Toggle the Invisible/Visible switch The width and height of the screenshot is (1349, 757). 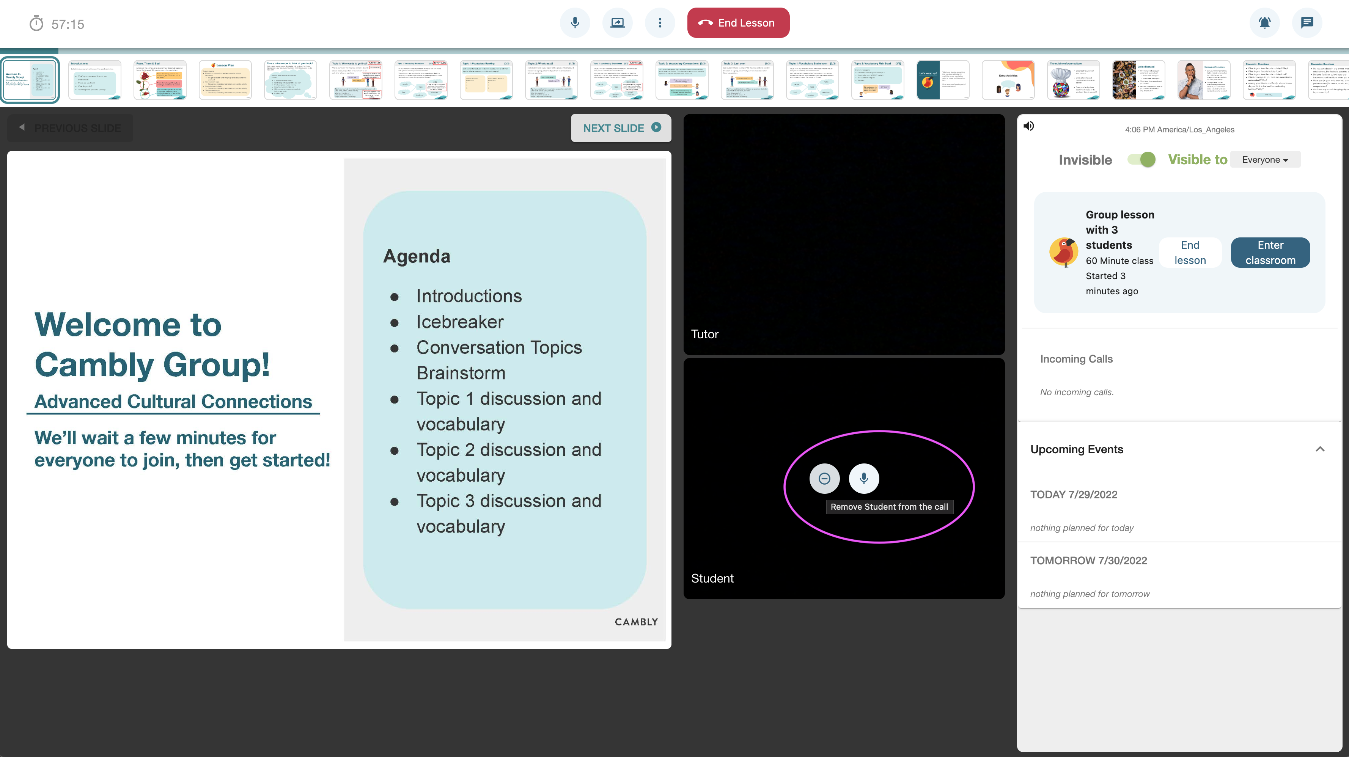click(1141, 160)
